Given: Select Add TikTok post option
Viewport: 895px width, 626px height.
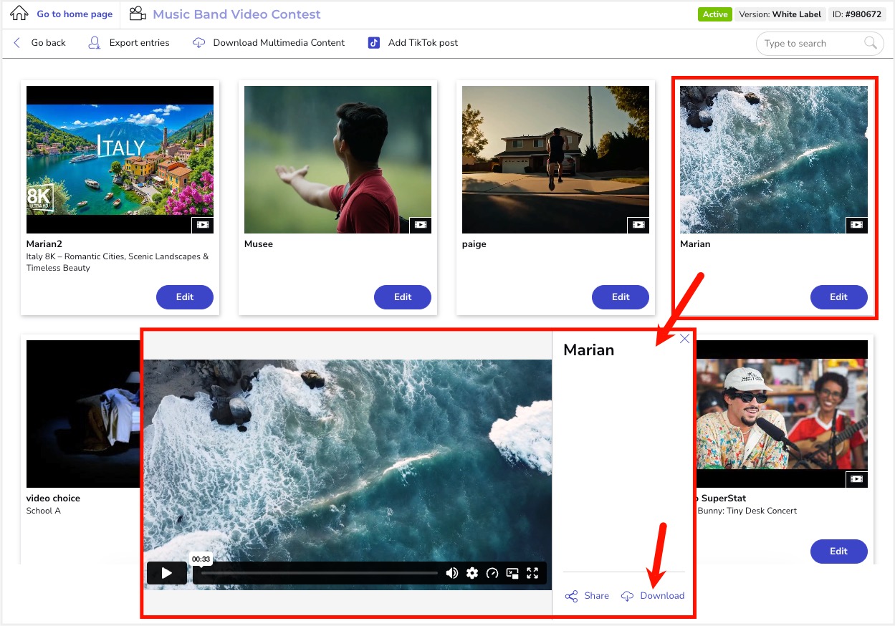Looking at the screenshot, I should (423, 43).
